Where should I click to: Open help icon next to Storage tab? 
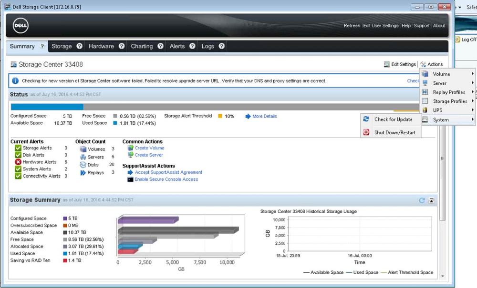[79, 46]
